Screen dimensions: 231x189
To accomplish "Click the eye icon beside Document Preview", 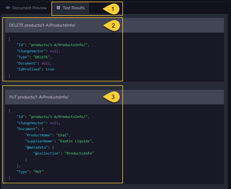I will pos(8,8).
